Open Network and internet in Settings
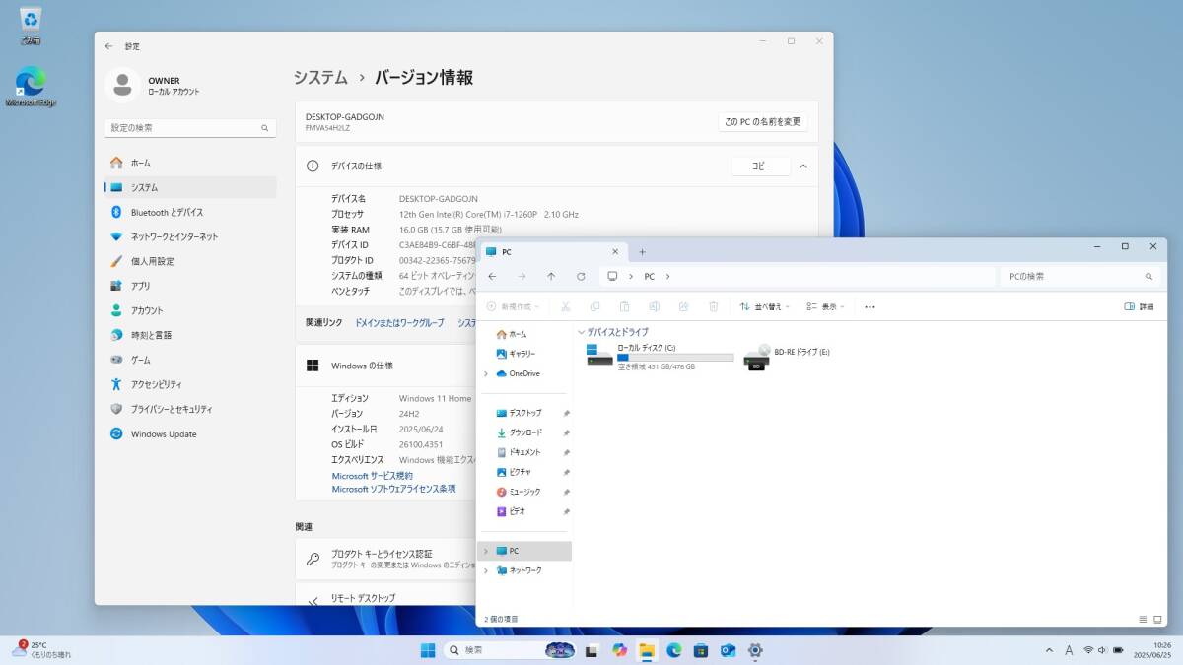This screenshot has width=1183, height=665. click(190, 236)
